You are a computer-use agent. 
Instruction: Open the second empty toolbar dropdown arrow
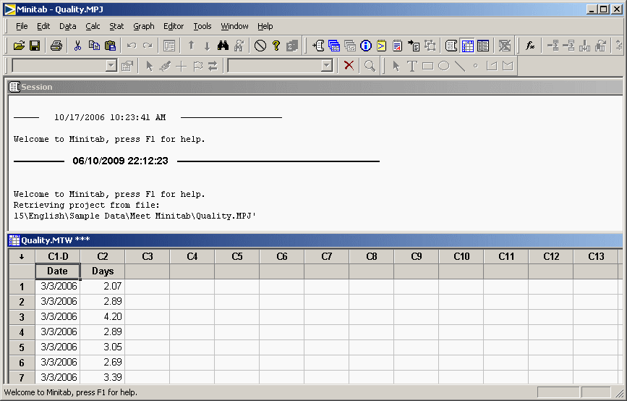click(327, 66)
